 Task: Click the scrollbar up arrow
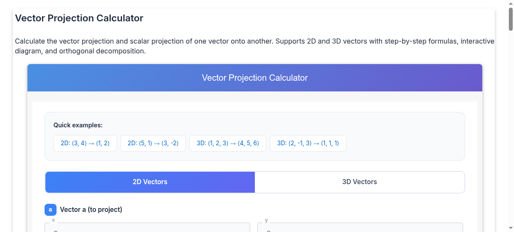[x=511, y=3]
